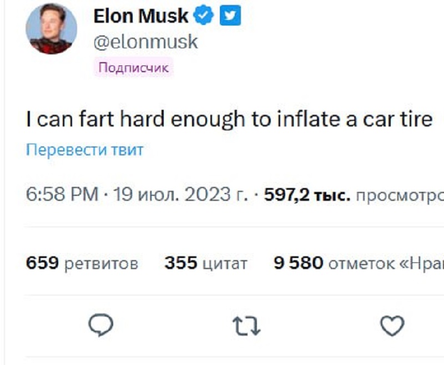
Task: Click the tweet text about car tire
Action: (229, 119)
